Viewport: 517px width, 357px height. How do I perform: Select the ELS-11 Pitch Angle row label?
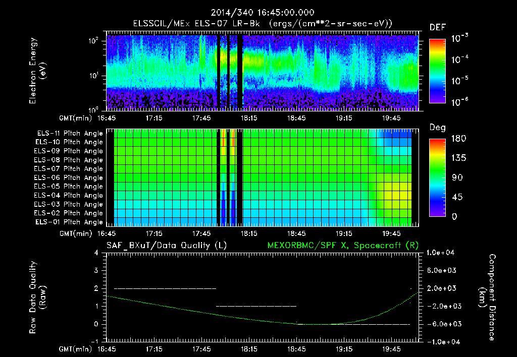pos(70,134)
